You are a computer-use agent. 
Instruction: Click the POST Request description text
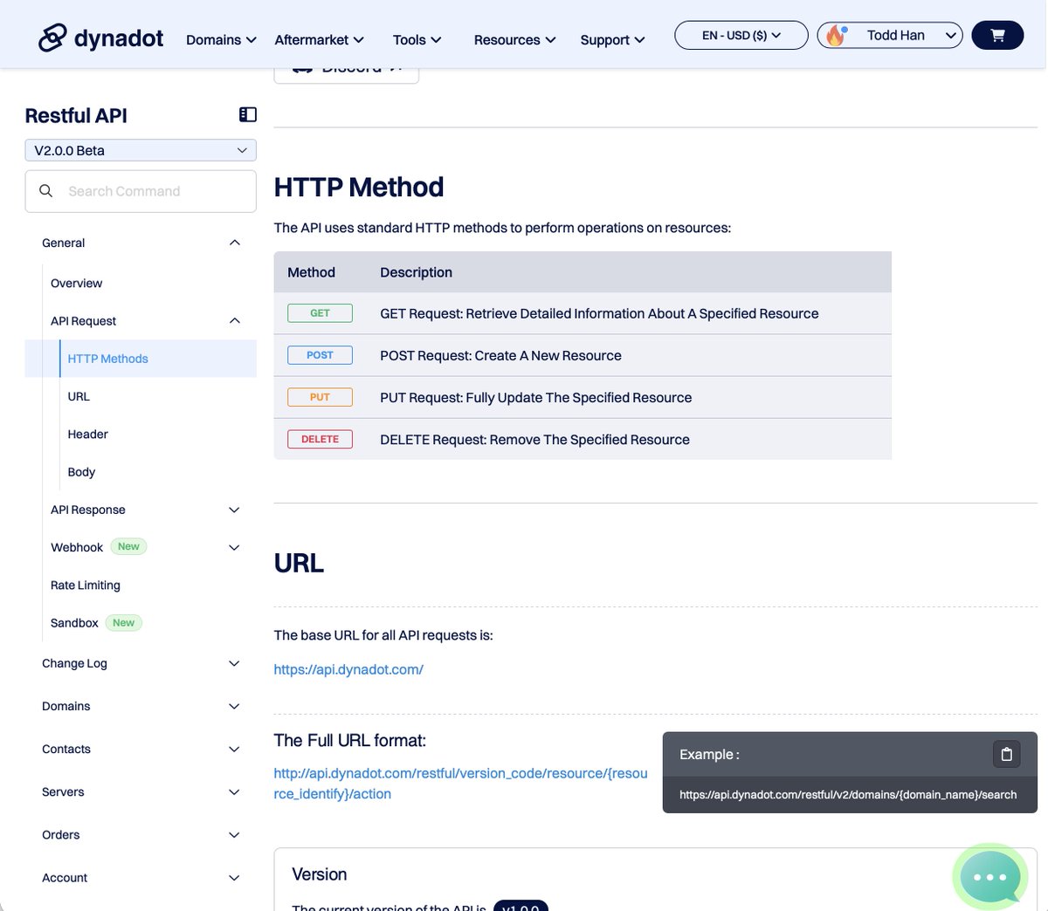point(500,355)
